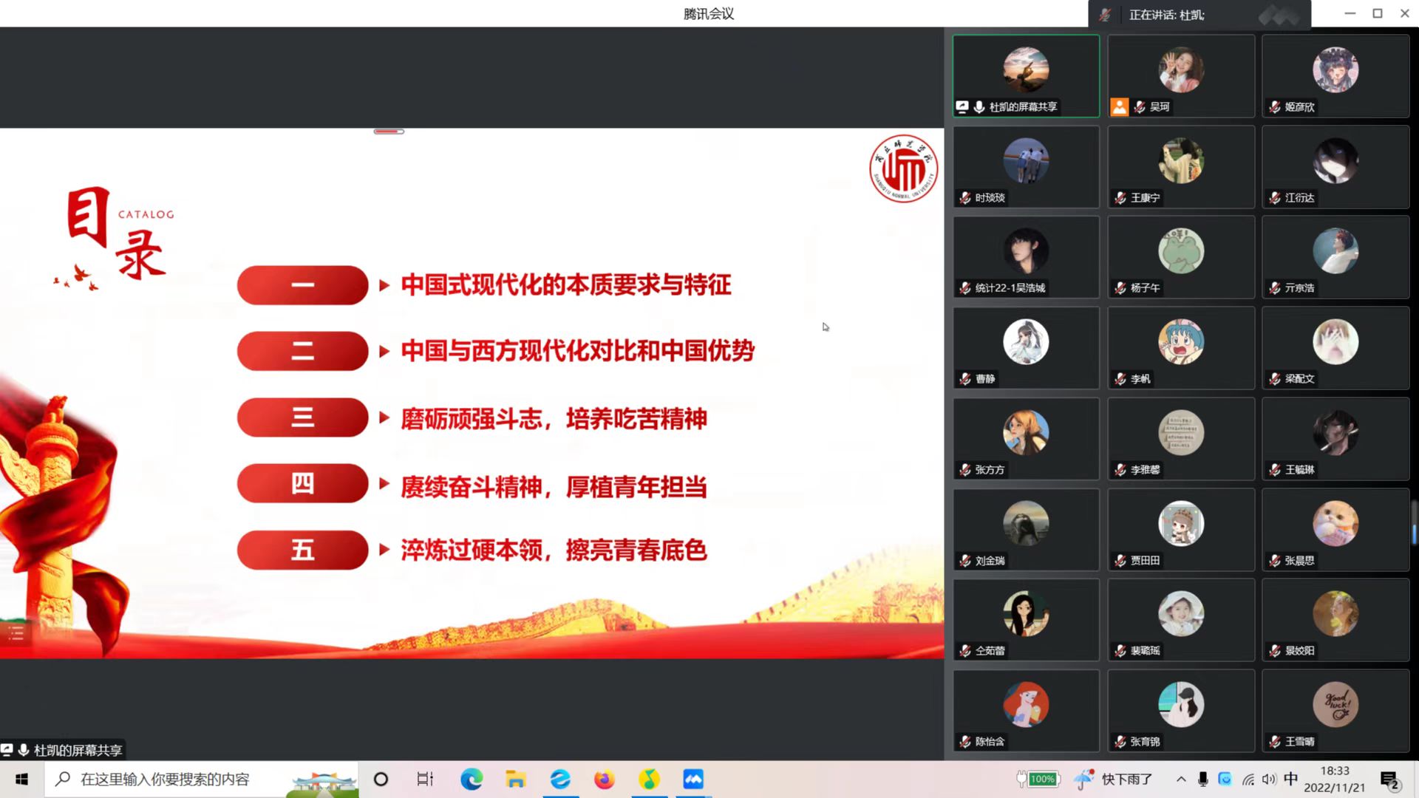The height and width of the screenshot is (798, 1419).
Task: Open QQ Music from the taskbar
Action: coord(648,779)
